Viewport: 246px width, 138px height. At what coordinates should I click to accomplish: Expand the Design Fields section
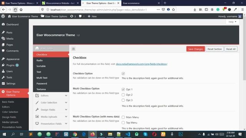[51, 110]
